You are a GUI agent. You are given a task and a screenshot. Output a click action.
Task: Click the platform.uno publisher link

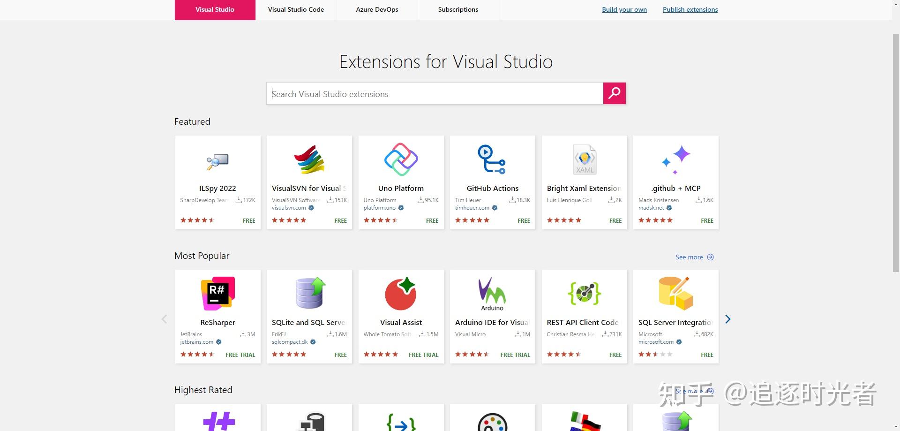(x=380, y=208)
